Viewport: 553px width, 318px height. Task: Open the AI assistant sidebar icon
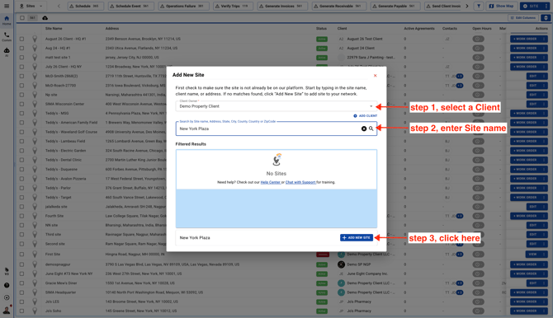point(7,52)
